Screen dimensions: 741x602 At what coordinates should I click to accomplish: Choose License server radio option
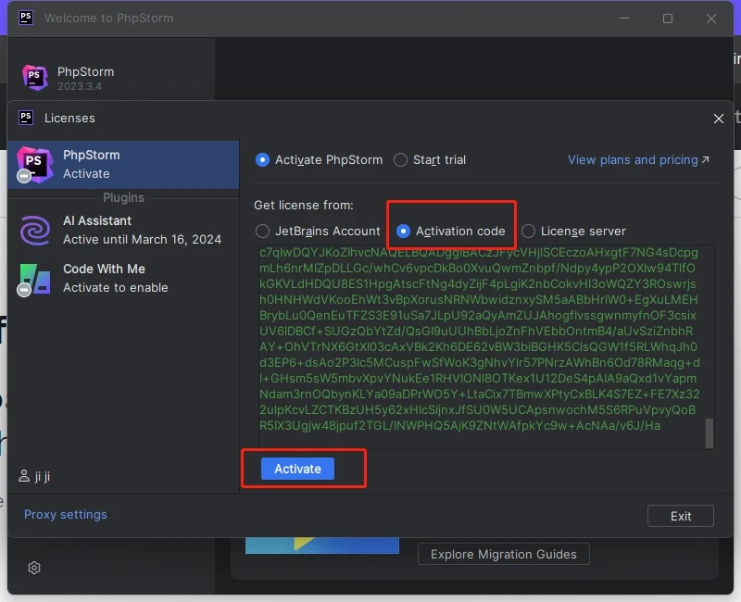tap(529, 231)
